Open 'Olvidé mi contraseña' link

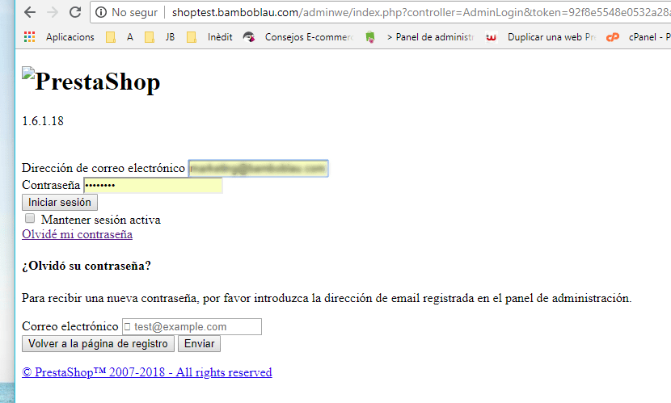[x=77, y=234]
